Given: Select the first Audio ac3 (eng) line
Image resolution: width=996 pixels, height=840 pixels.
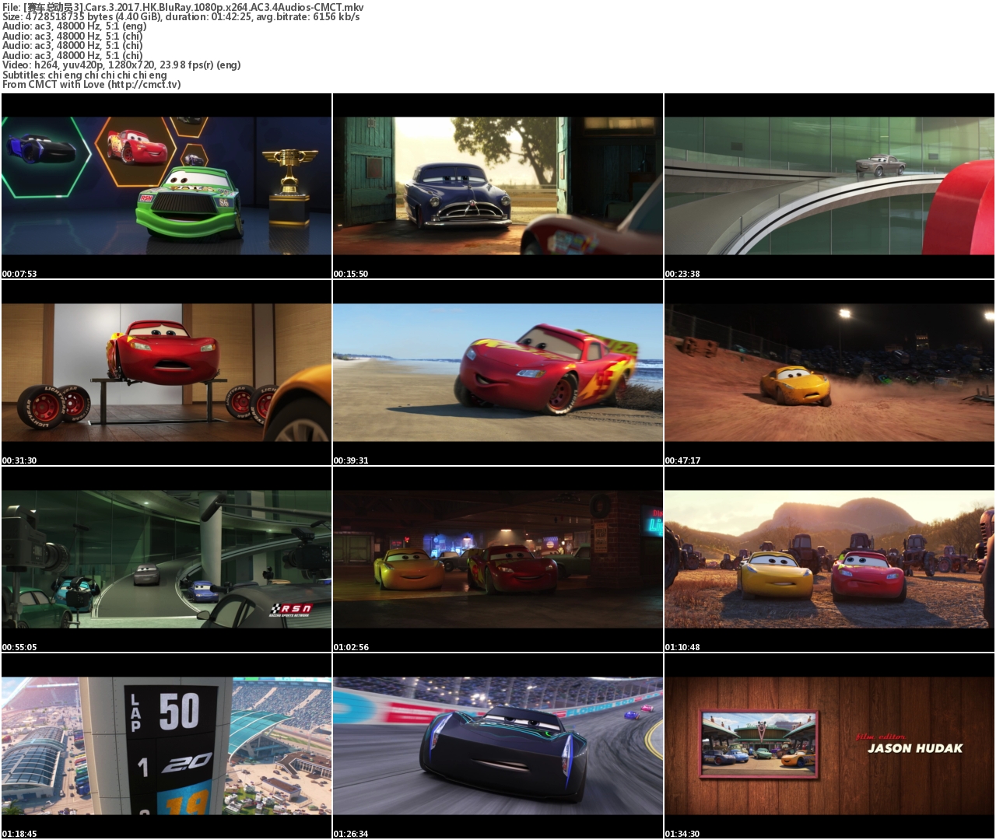Looking at the screenshot, I should pos(74,26).
